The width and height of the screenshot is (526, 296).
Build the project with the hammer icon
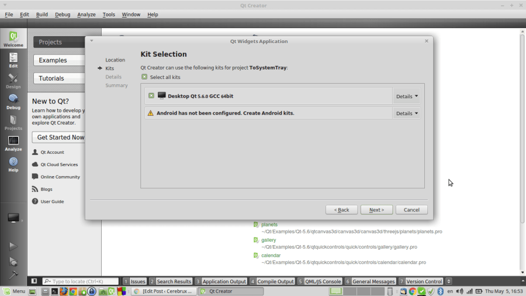point(13,275)
